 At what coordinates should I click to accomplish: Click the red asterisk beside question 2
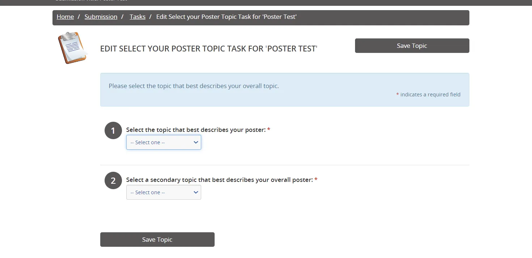(x=316, y=179)
